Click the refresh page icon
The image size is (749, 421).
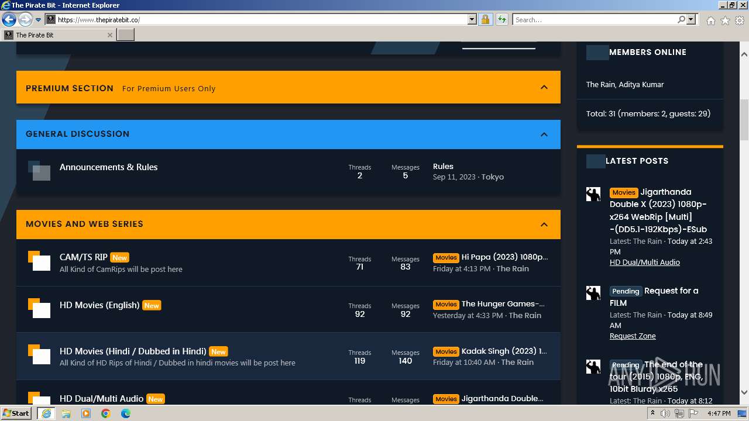[501, 20]
